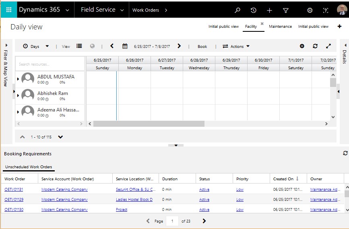
Task: Open user profile picture
Action: tap(342, 10)
